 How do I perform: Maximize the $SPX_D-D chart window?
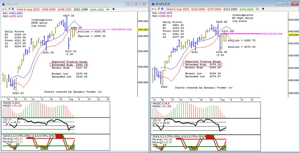coord(136,4)
